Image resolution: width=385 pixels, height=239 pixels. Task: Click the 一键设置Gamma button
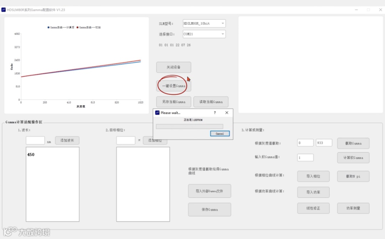(174, 86)
